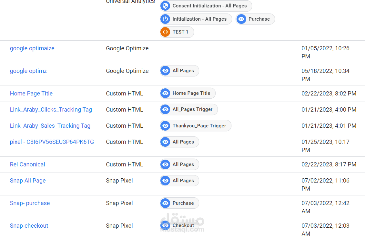
Task: Open the Rel Canonical tag
Action: tap(27, 164)
